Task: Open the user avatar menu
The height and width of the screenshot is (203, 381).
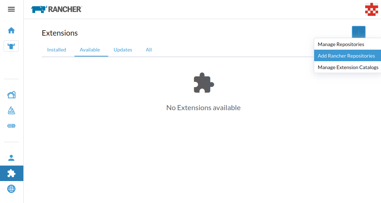Action: [371, 9]
